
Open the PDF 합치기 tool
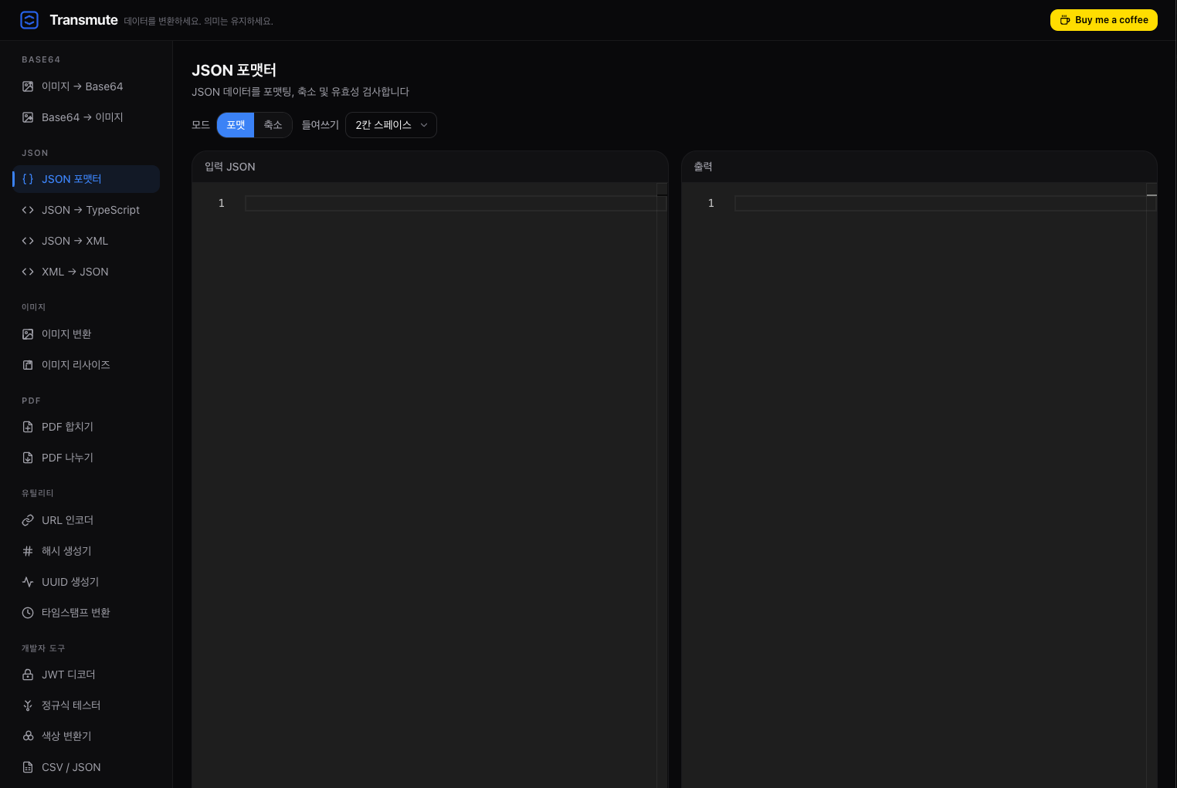pos(67,426)
